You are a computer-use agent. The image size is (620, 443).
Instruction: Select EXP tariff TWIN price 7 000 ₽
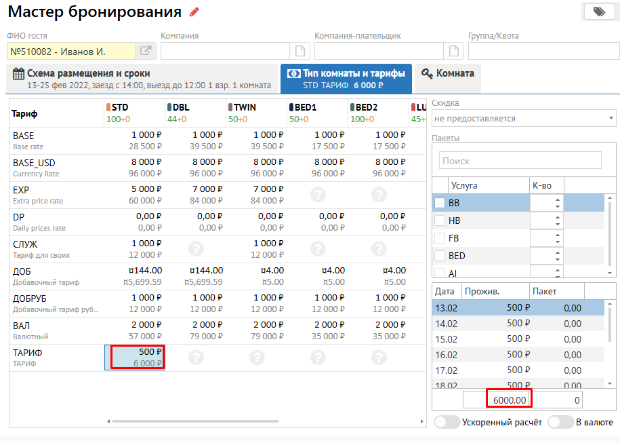(x=256, y=195)
